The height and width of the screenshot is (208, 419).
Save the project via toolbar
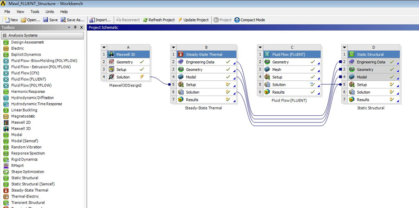click(51, 20)
